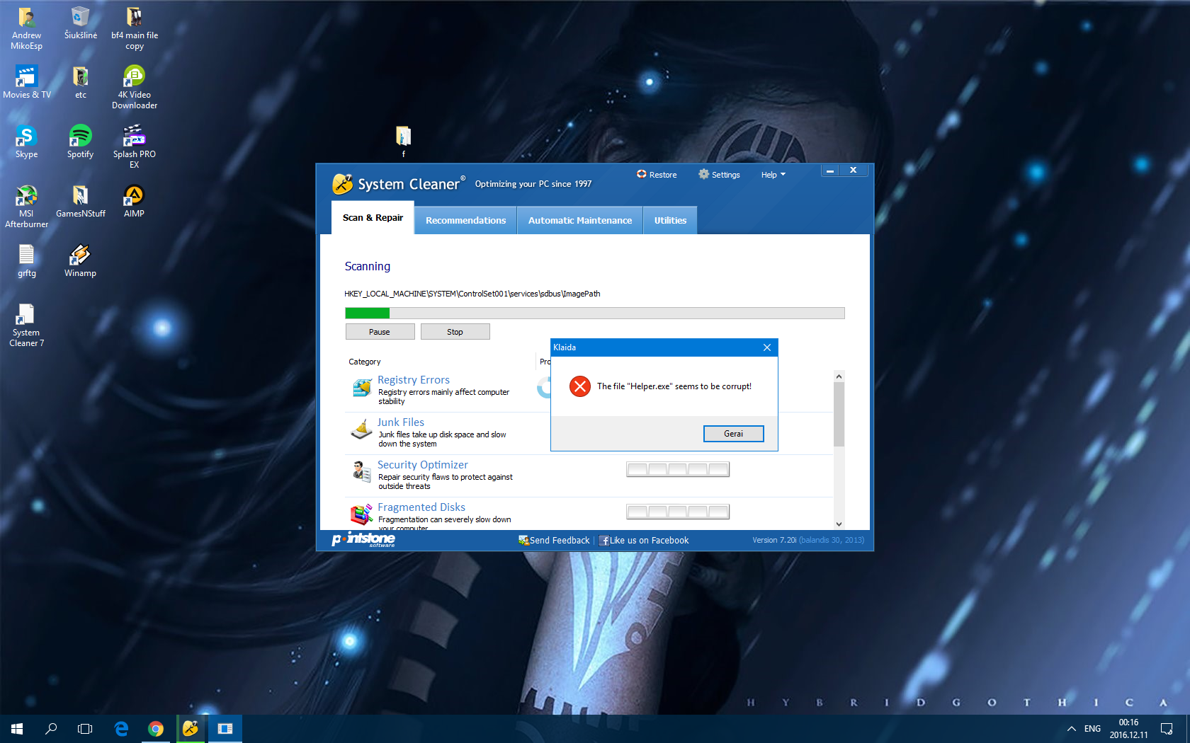Click the Fragmented Disks category icon
Viewport: 1190px width, 743px height.
point(362,514)
